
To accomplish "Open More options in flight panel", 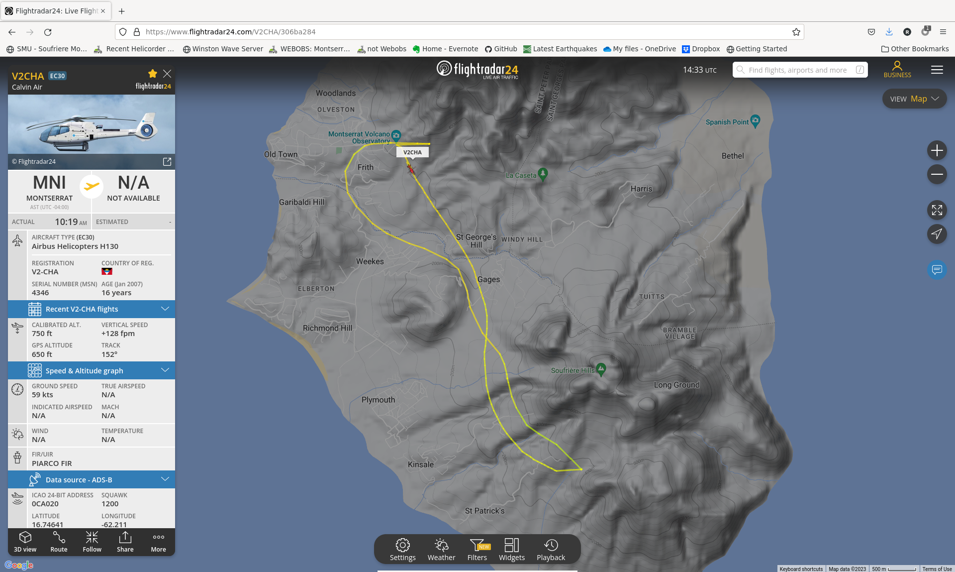I will [159, 542].
